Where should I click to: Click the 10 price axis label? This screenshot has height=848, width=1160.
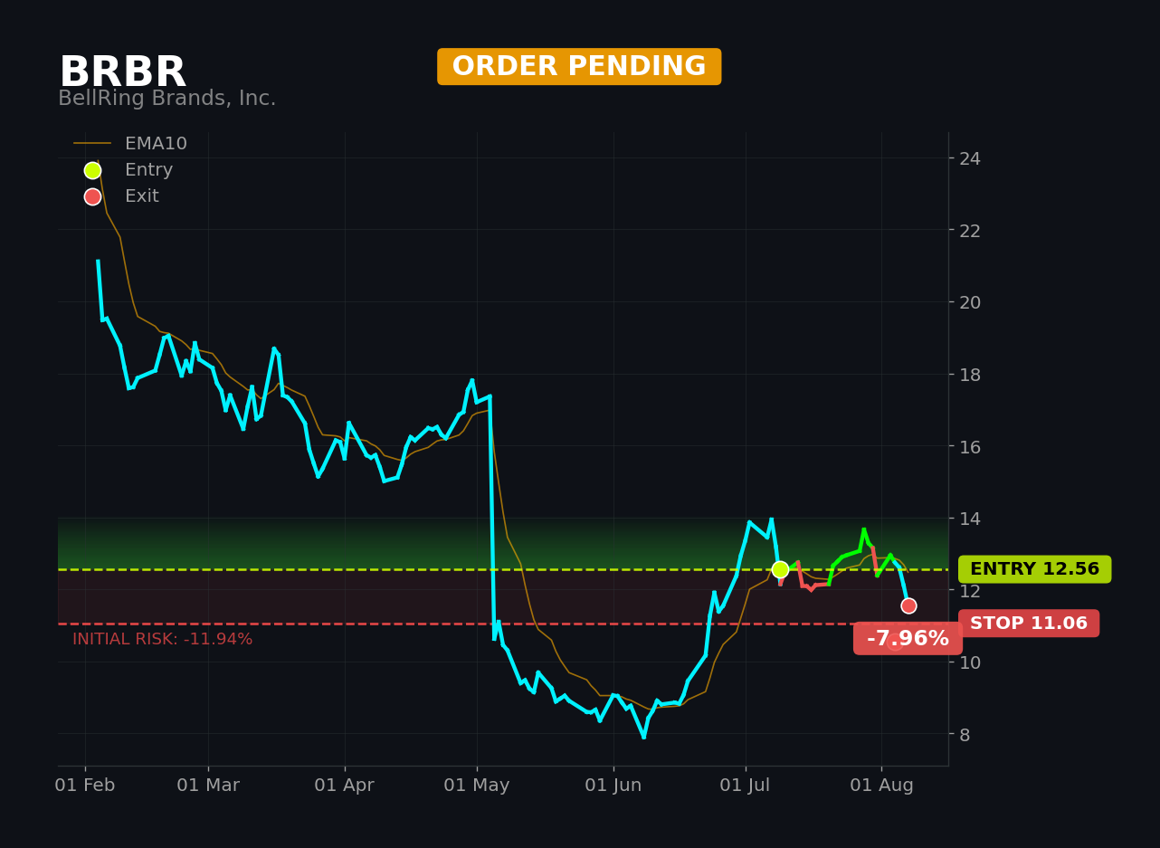(970, 662)
